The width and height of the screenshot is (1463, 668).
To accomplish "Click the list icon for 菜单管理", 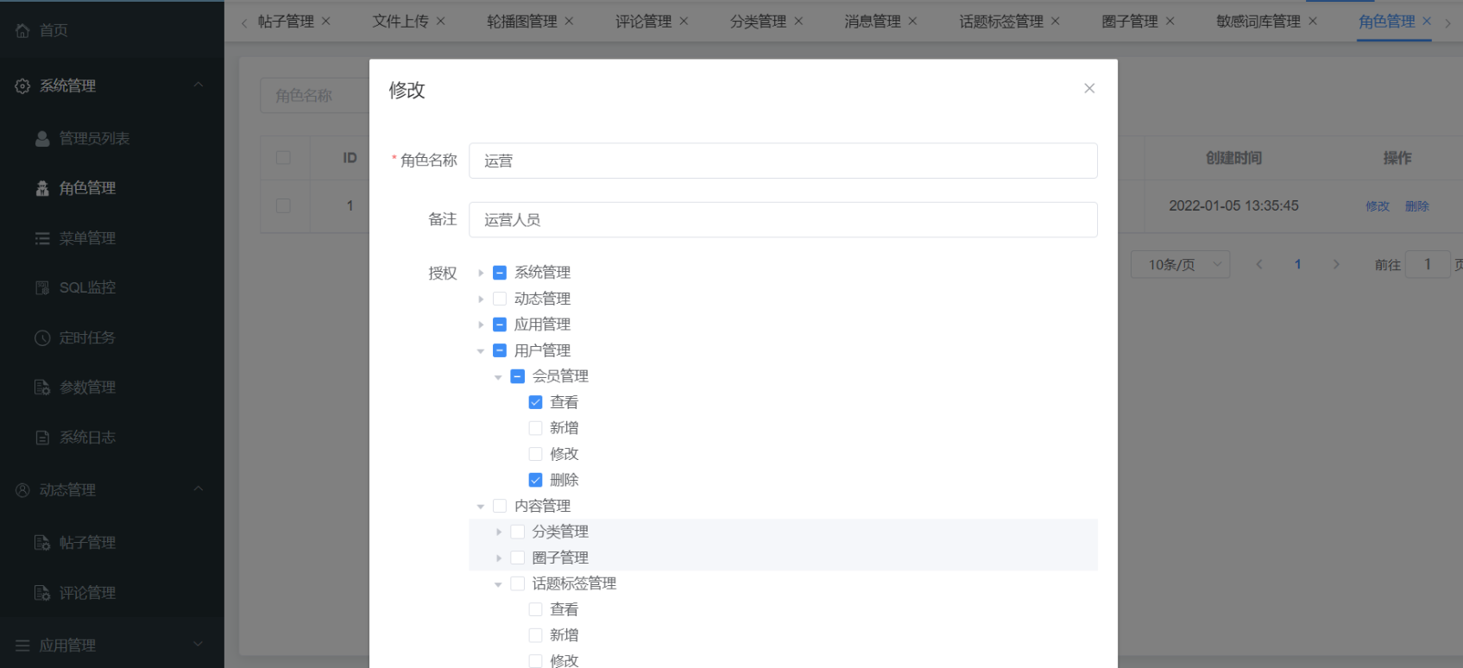I will click(42, 238).
